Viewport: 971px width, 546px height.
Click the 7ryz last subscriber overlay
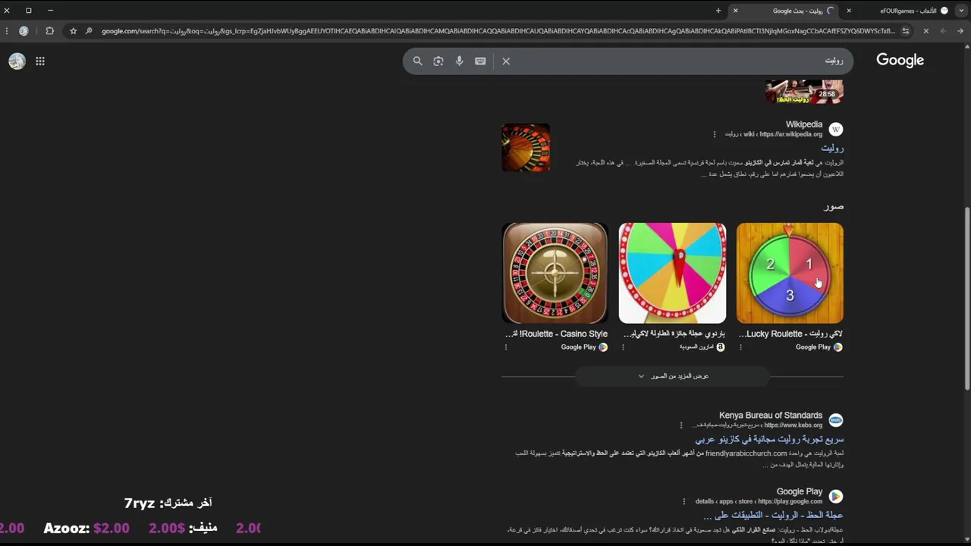(x=168, y=503)
